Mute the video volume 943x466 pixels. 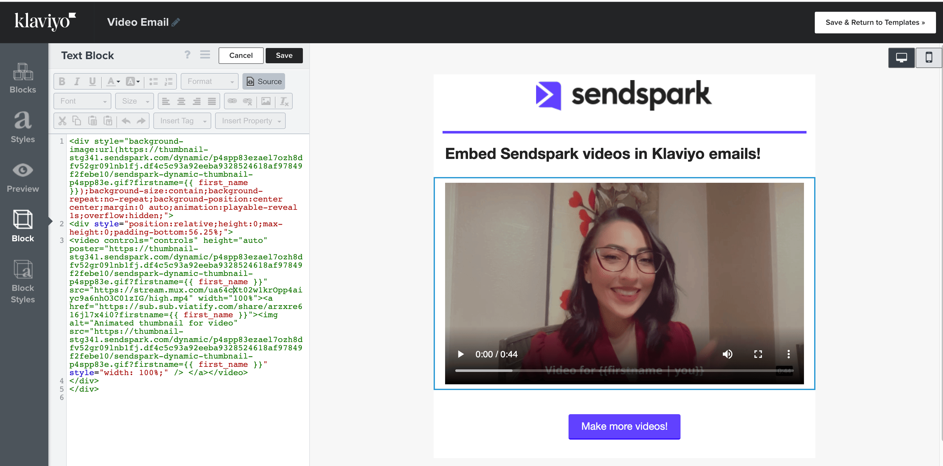(727, 354)
